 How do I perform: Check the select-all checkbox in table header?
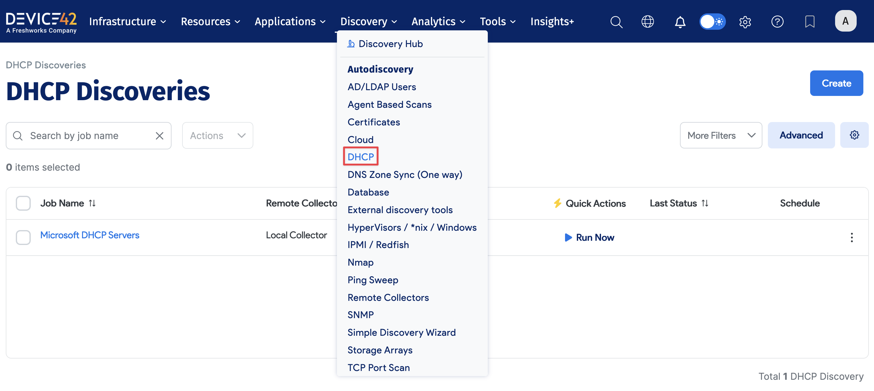[23, 203]
